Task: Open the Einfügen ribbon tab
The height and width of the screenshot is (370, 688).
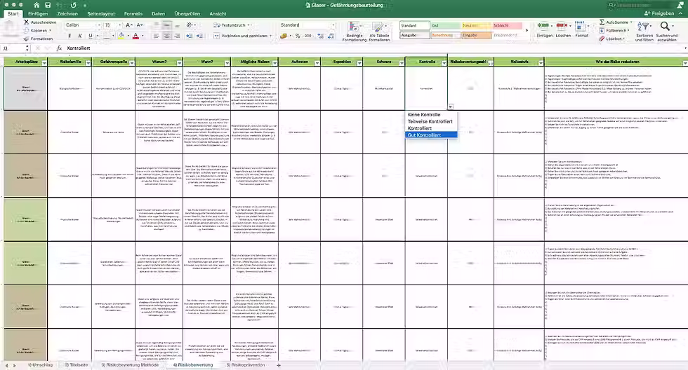Action: 38,13
